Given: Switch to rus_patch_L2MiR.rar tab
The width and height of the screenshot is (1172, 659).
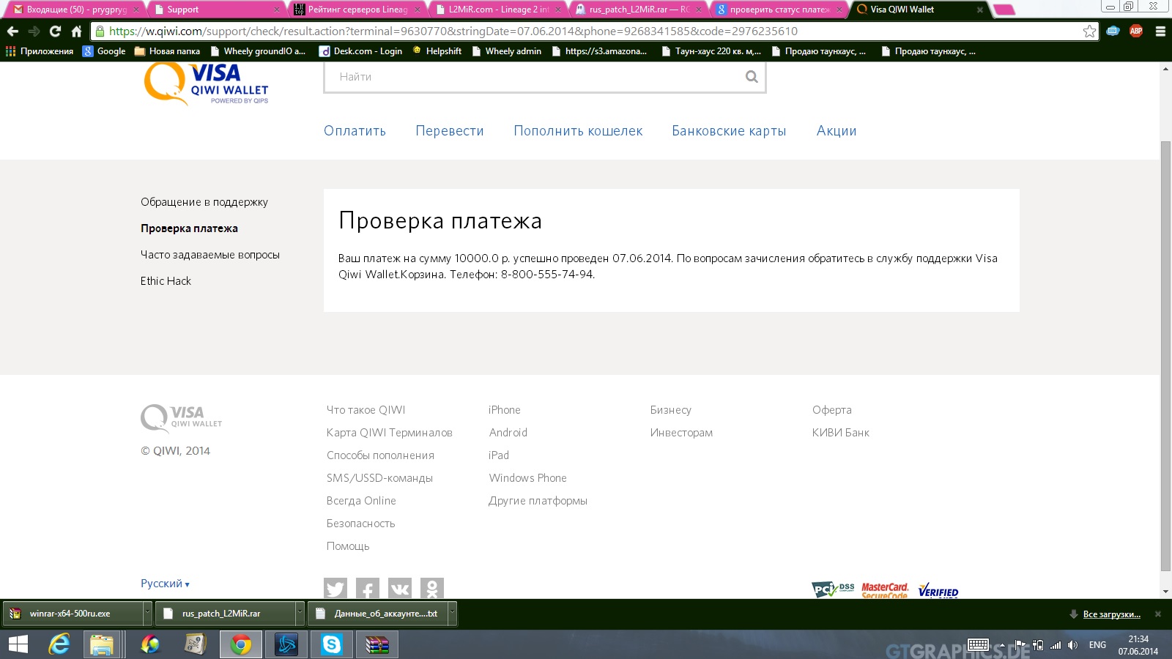Looking at the screenshot, I should (x=639, y=10).
